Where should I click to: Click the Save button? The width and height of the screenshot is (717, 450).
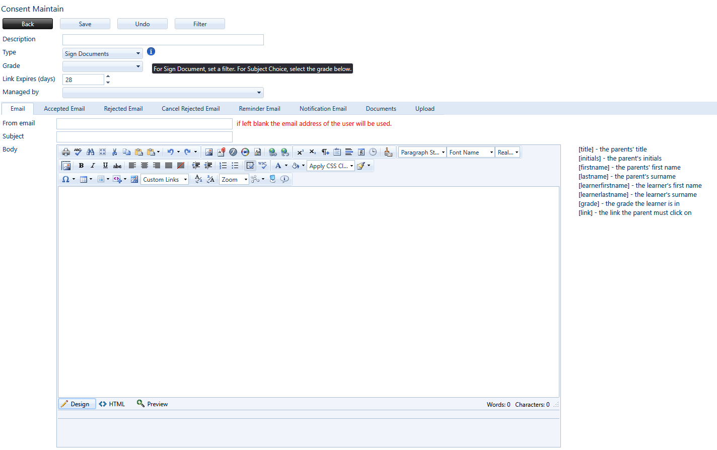(85, 24)
